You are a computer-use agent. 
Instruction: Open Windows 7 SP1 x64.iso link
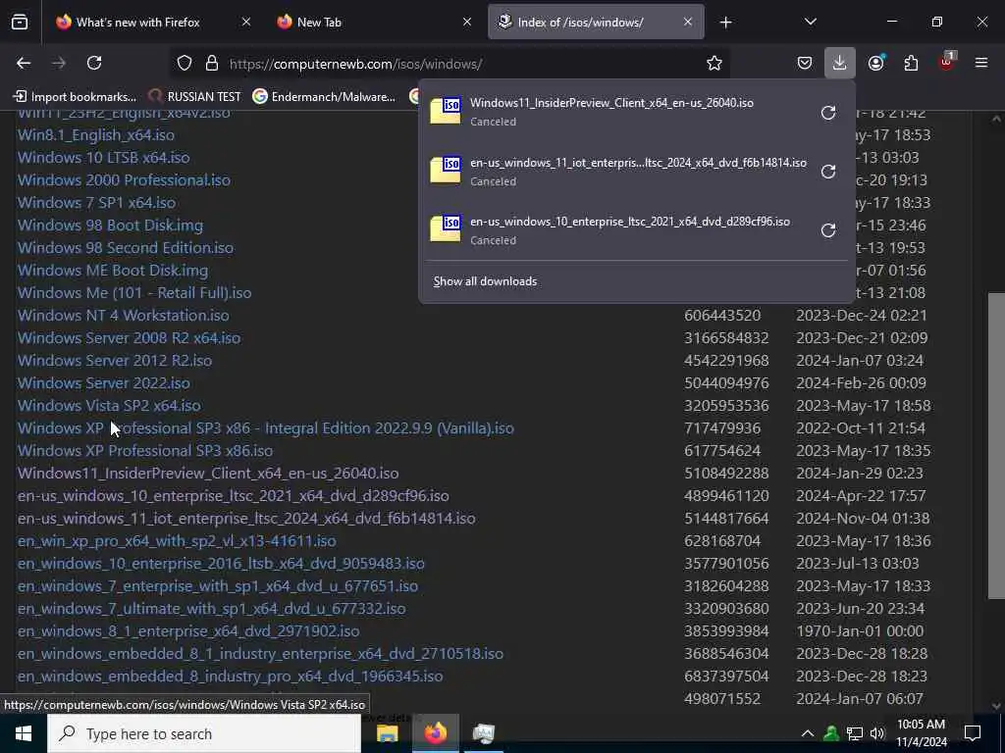[97, 202]
